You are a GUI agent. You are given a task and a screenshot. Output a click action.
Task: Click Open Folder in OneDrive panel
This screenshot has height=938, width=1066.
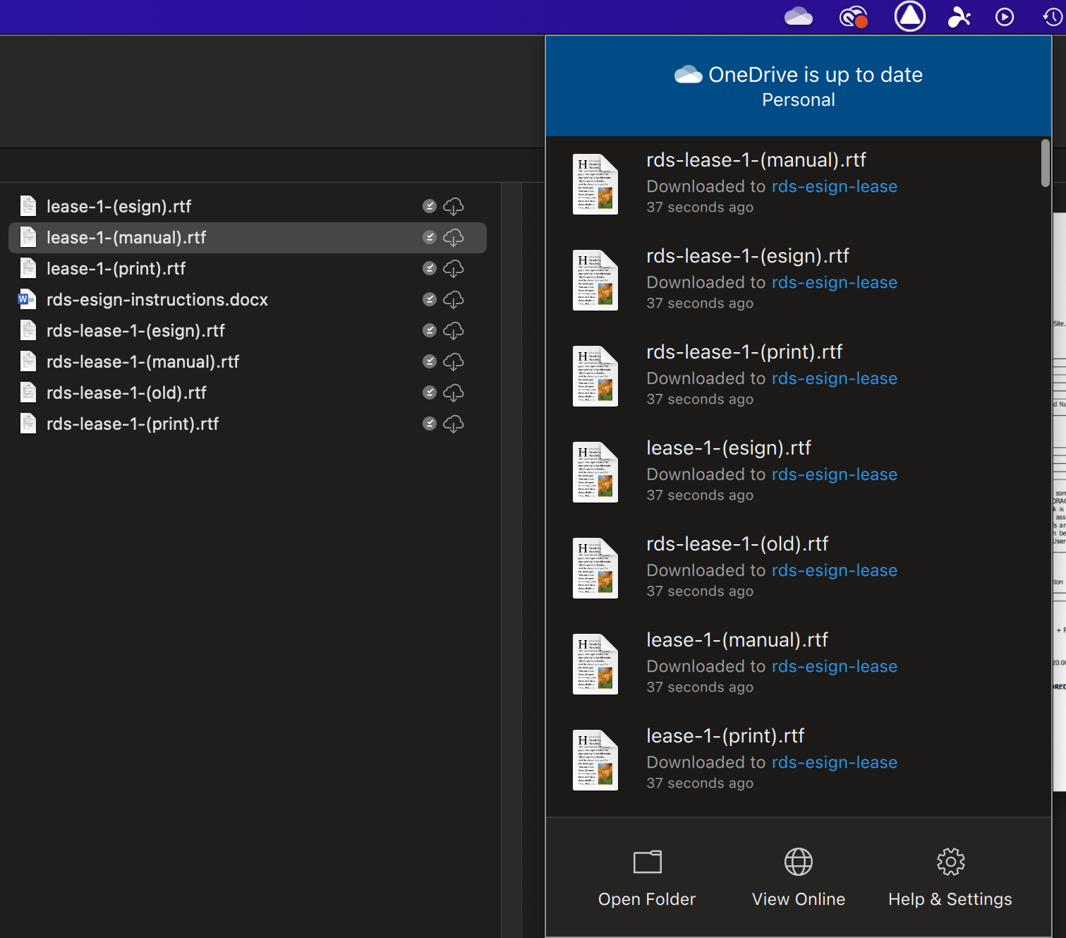pos(647,877)
